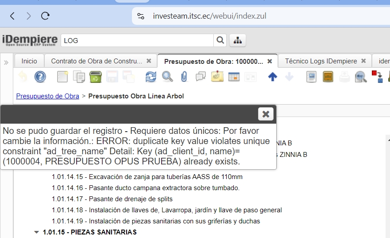The height and width of the screenshot is (238, 390).
Task: Close the Contrato de Obra tab
Action: [149, 61]
